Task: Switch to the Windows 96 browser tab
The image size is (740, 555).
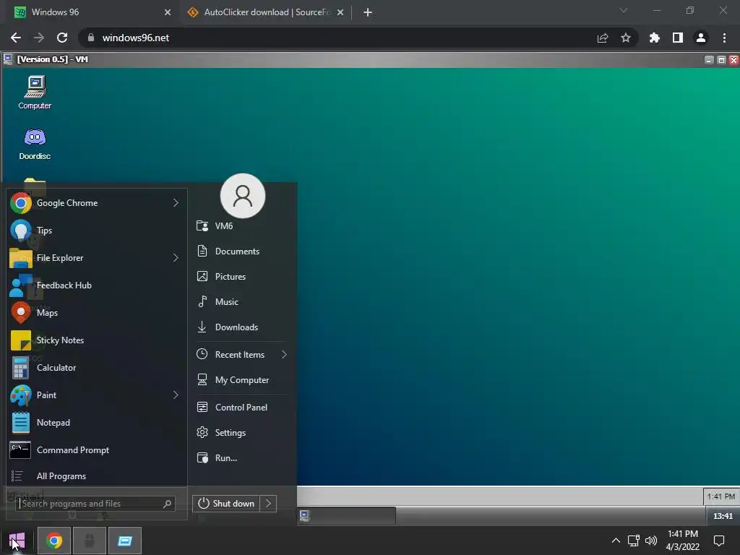Action: (92, 12)
